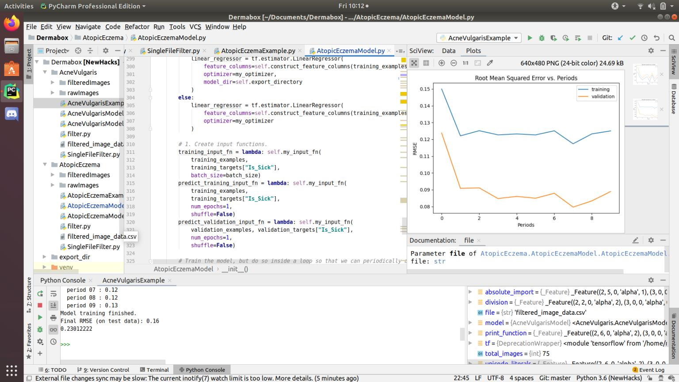Click the Git commit checkmark icon

pyautogui.click(x=633, y=38)
